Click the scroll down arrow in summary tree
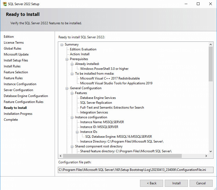This screenshot has height=190, width=217. click(x=211, y=151)
